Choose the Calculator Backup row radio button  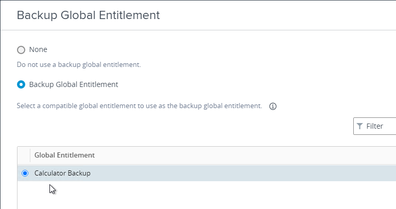(x=25, y=173)
